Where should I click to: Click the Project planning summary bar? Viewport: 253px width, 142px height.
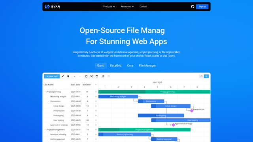pyautogui.click(x=155, y=92)
